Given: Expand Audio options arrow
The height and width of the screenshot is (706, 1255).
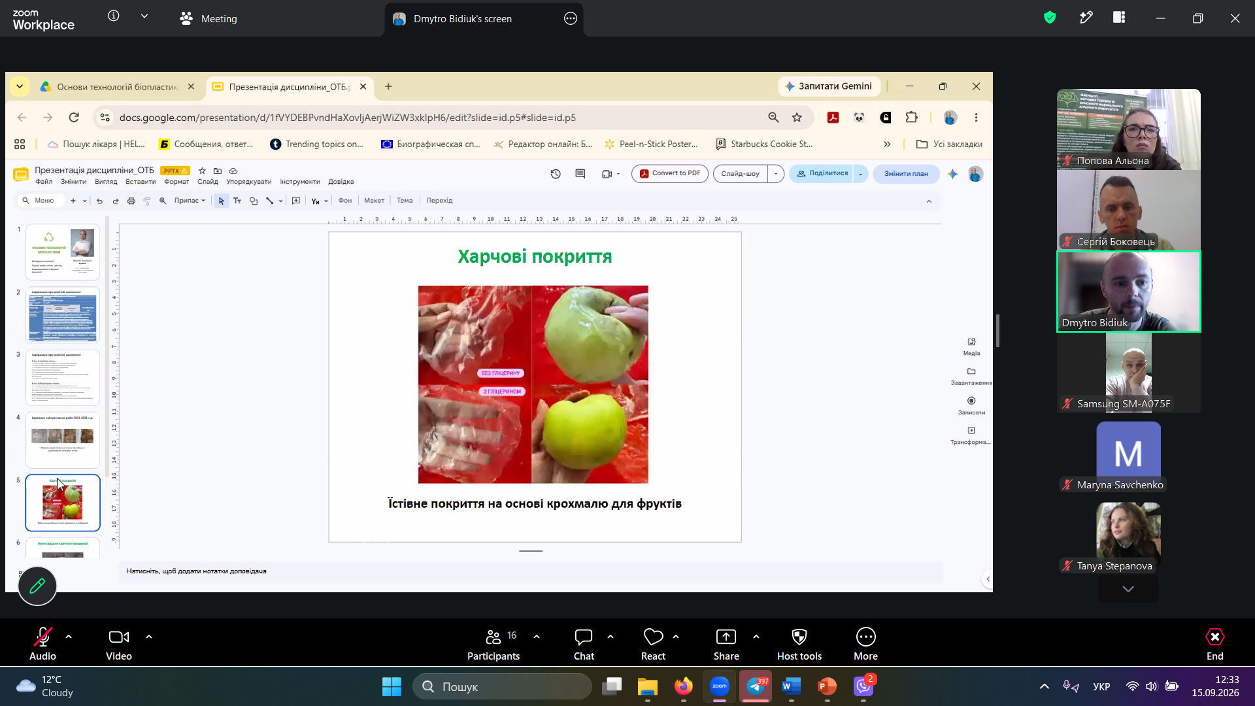Looking at the screenshot, I should 69,637.
